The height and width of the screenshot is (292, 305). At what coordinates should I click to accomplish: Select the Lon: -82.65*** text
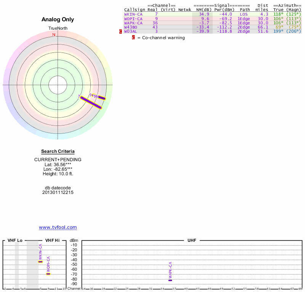pos(58,169)
